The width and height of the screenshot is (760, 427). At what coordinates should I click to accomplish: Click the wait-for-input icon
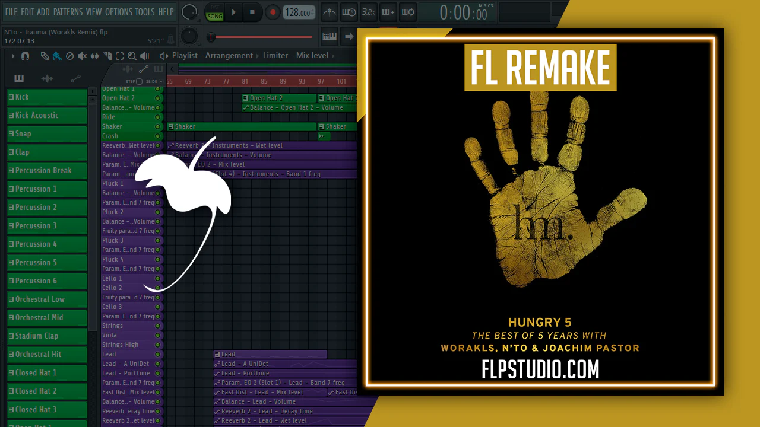point(349,12)
